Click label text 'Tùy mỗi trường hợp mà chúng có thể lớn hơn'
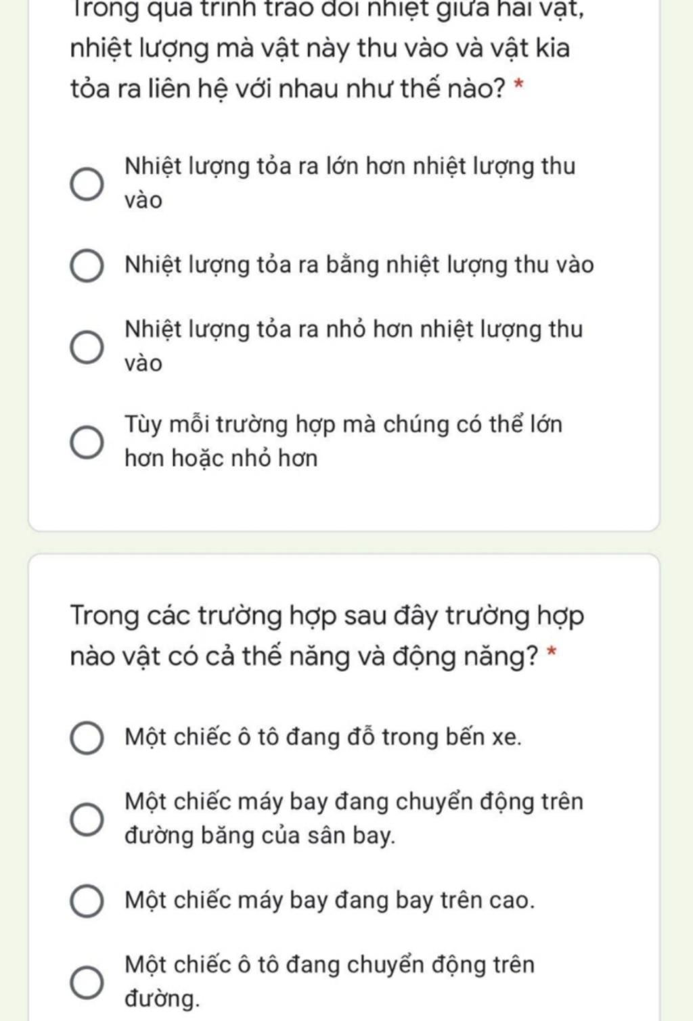Image resolution: width=693 pixels, height=1021 pixels. [x=343, y=441]
